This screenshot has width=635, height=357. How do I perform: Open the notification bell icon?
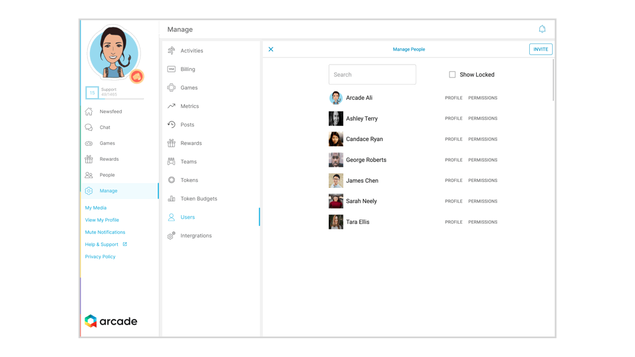[x=542, y=29]
